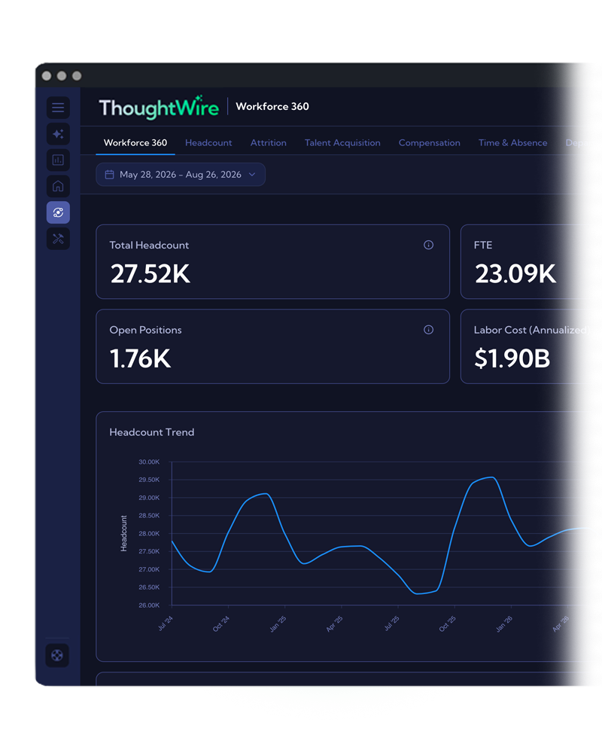The height and width of the screenshot is (750, 602).
Task: Expand the date range chevron
Action: 252,175
